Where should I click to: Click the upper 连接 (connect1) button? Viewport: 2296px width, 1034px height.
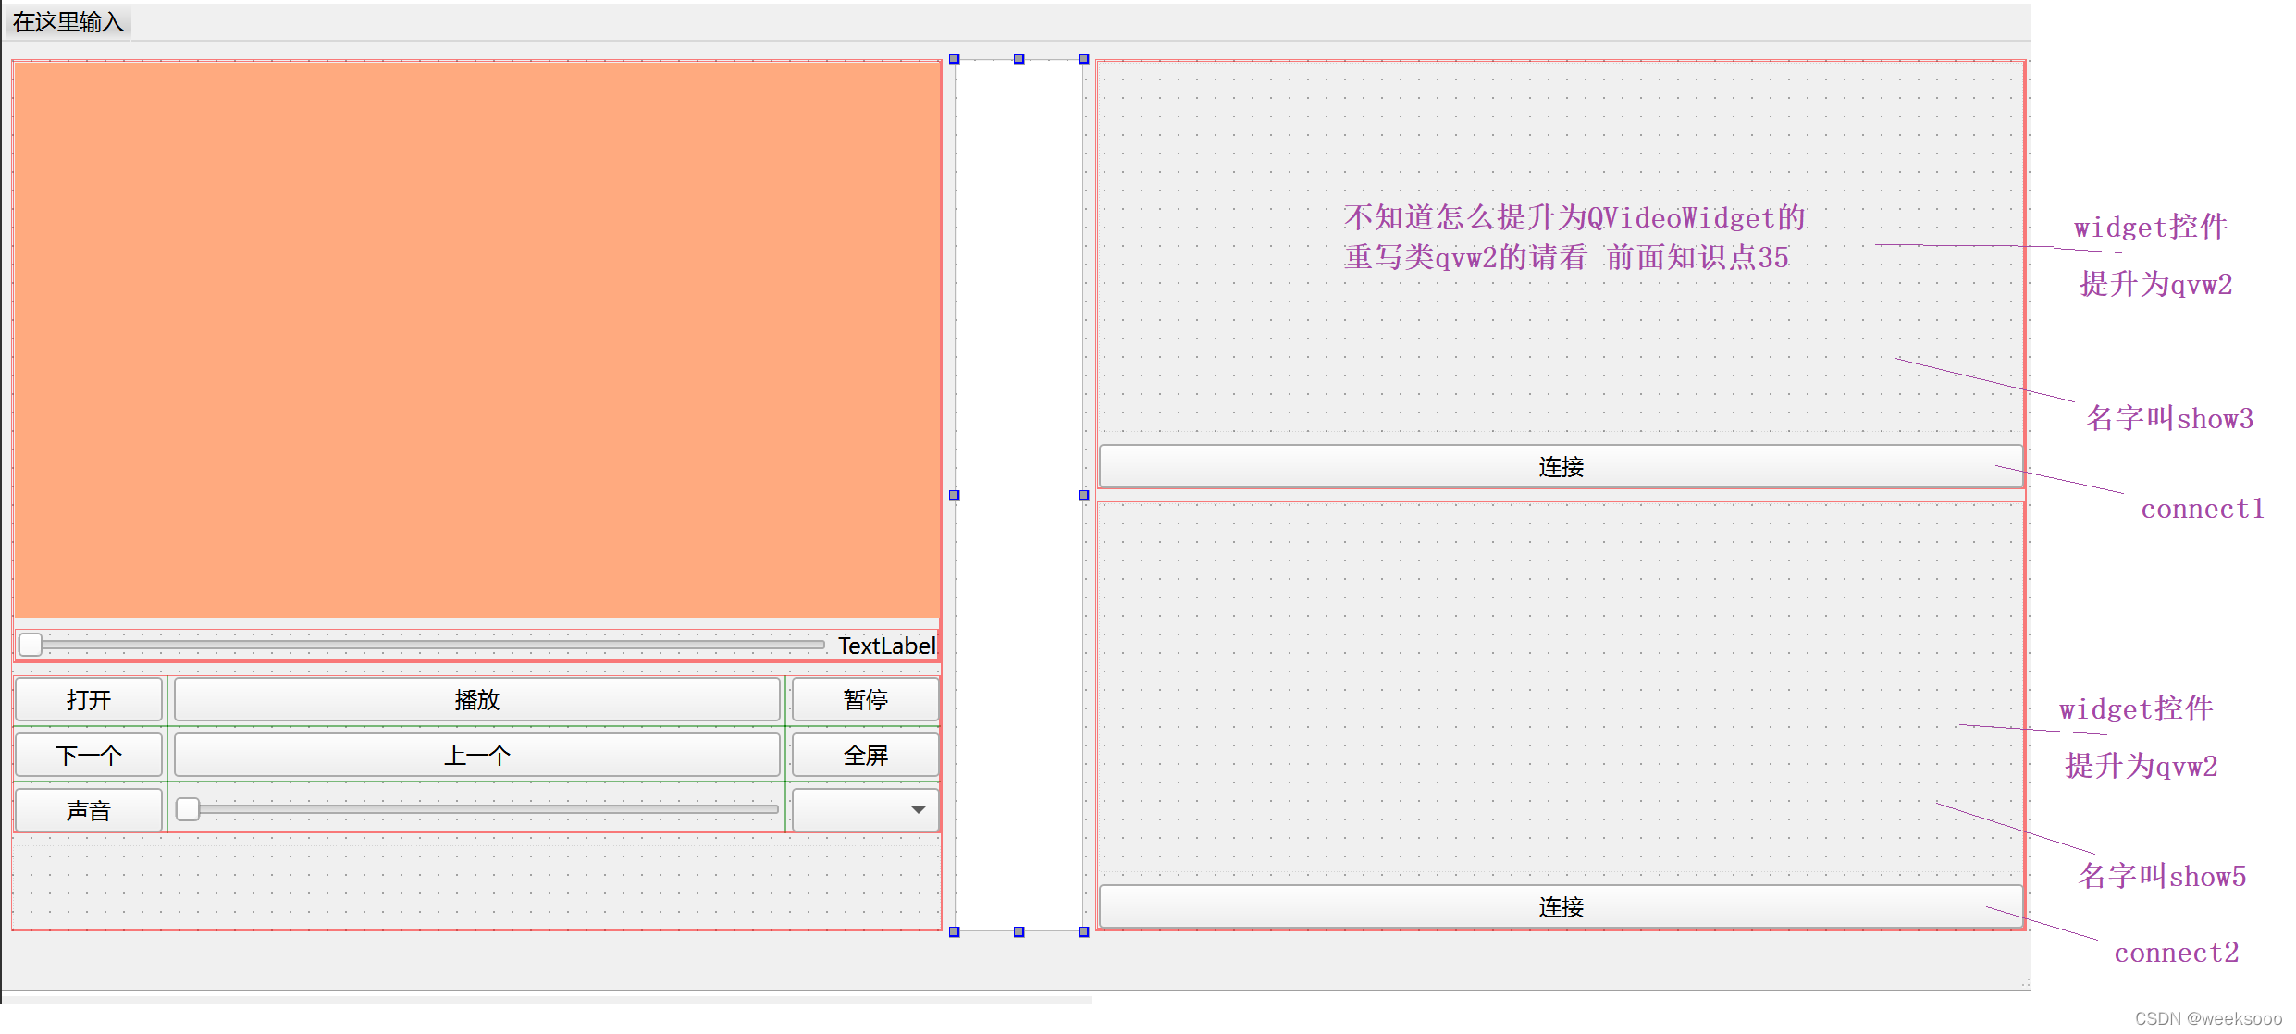point(1560,467)
